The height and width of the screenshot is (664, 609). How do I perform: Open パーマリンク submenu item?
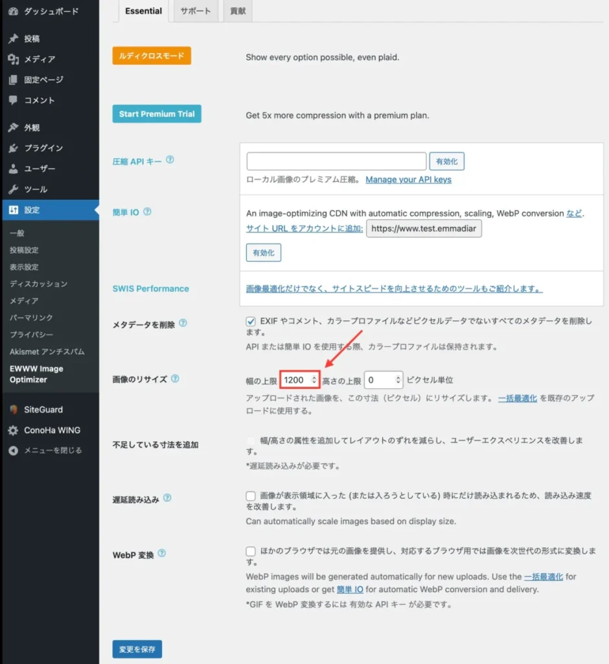[31, 318]
